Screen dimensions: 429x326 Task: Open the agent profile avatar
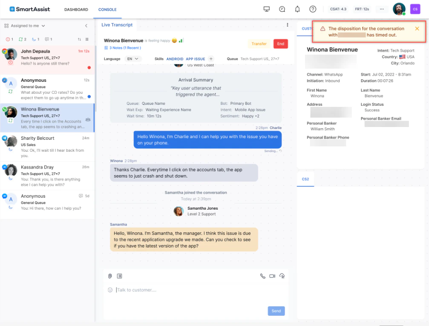pos(399,9)
